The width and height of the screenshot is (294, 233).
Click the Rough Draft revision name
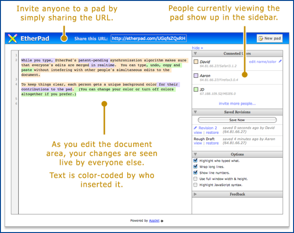(204, 139)
